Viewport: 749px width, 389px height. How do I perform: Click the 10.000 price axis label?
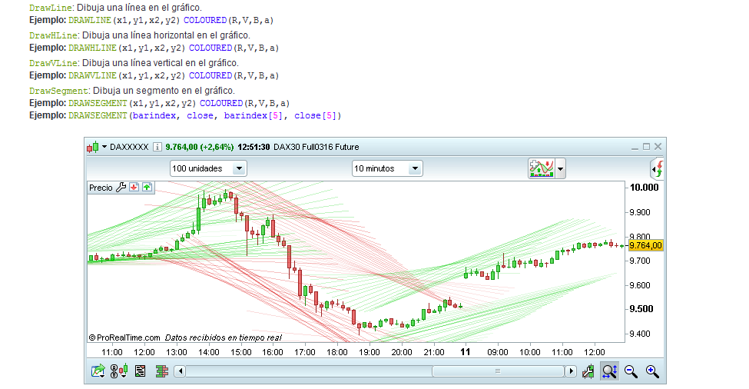tap(644, 188)
